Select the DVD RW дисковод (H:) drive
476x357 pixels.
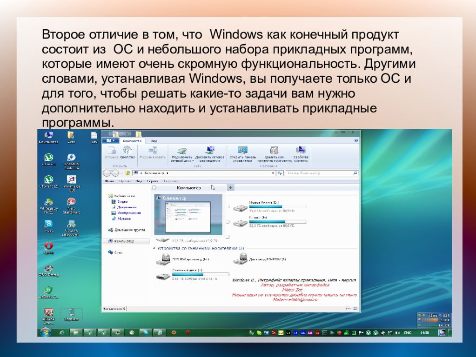click(x=182, y=260)
